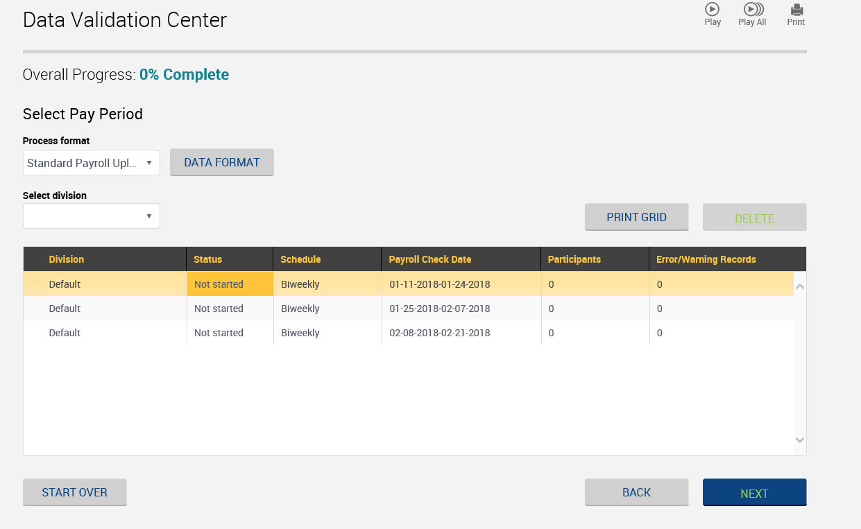
Task: Open the Process format dropdown
Action: [x=92, y=163]
